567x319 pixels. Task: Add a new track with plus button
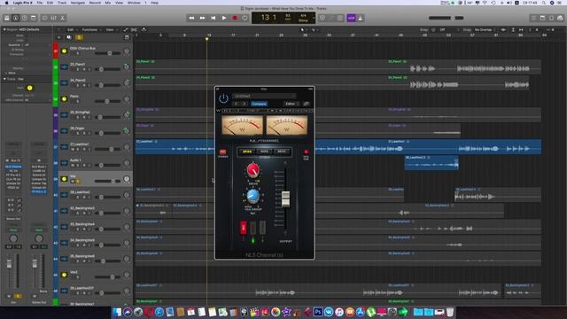point(59,37)
